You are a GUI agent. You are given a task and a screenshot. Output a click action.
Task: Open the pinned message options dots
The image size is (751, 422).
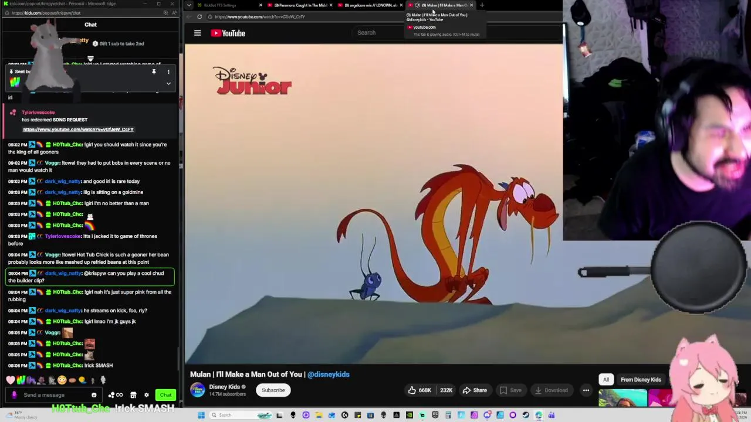(168, 72)
